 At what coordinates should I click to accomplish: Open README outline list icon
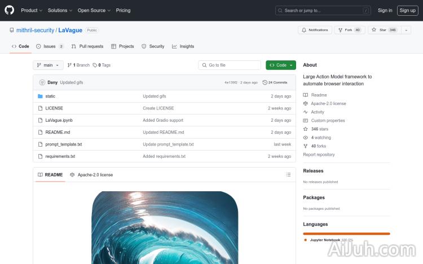[x=288, y=175]
